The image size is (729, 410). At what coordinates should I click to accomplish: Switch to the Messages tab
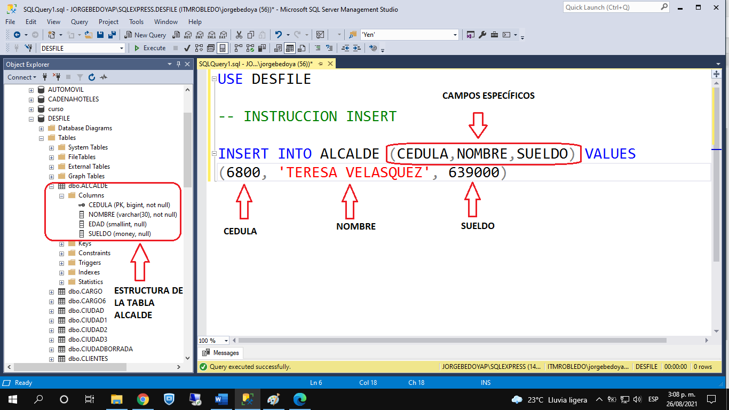221,353
